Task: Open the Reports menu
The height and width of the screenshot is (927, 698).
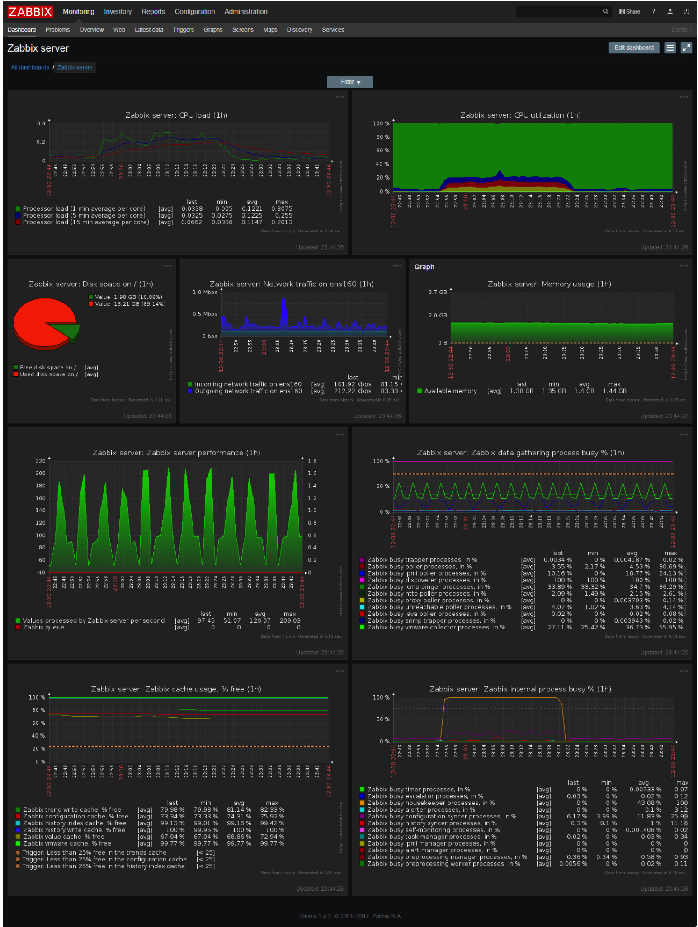Action: pos(153,12)
